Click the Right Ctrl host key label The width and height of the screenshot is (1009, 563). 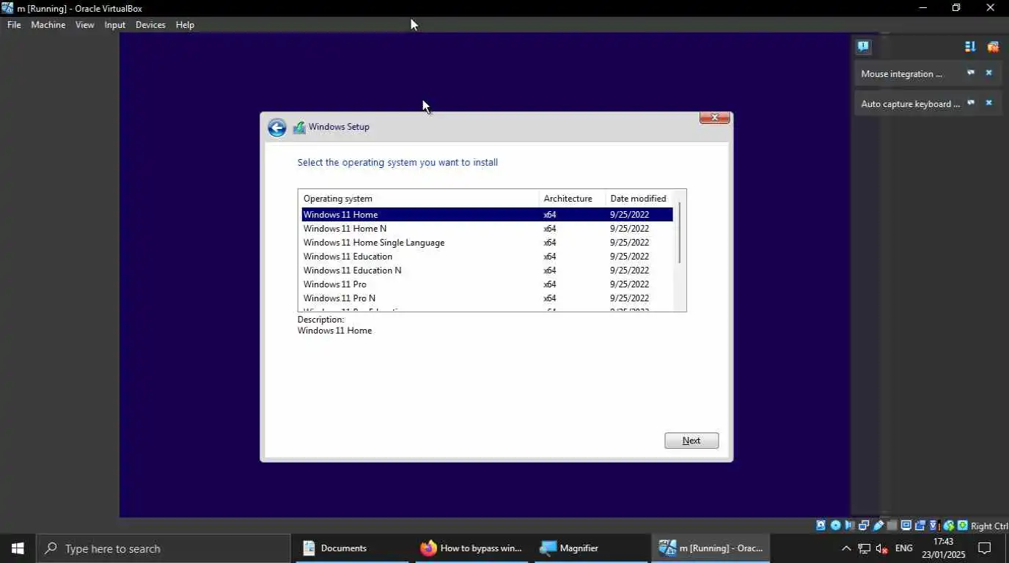click(989, 526)
